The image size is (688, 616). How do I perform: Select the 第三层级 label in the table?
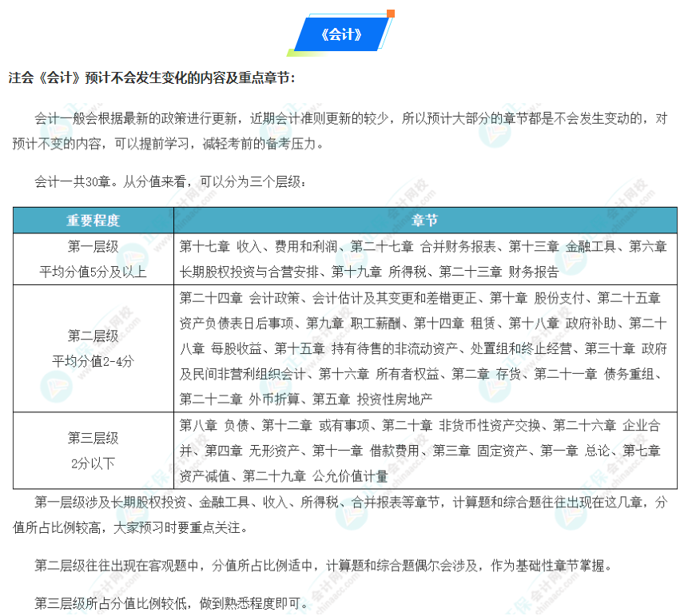[93, 438]
